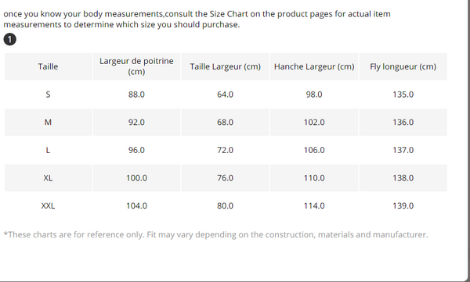
Task: Click the Hanche Largeur (cm) header
Action: coord(314,66)
